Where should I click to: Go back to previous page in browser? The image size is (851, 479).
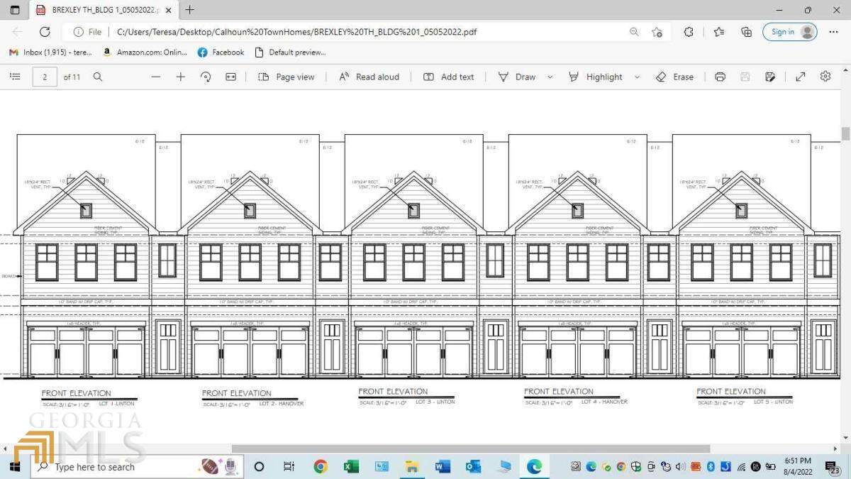tap(18, 32)
